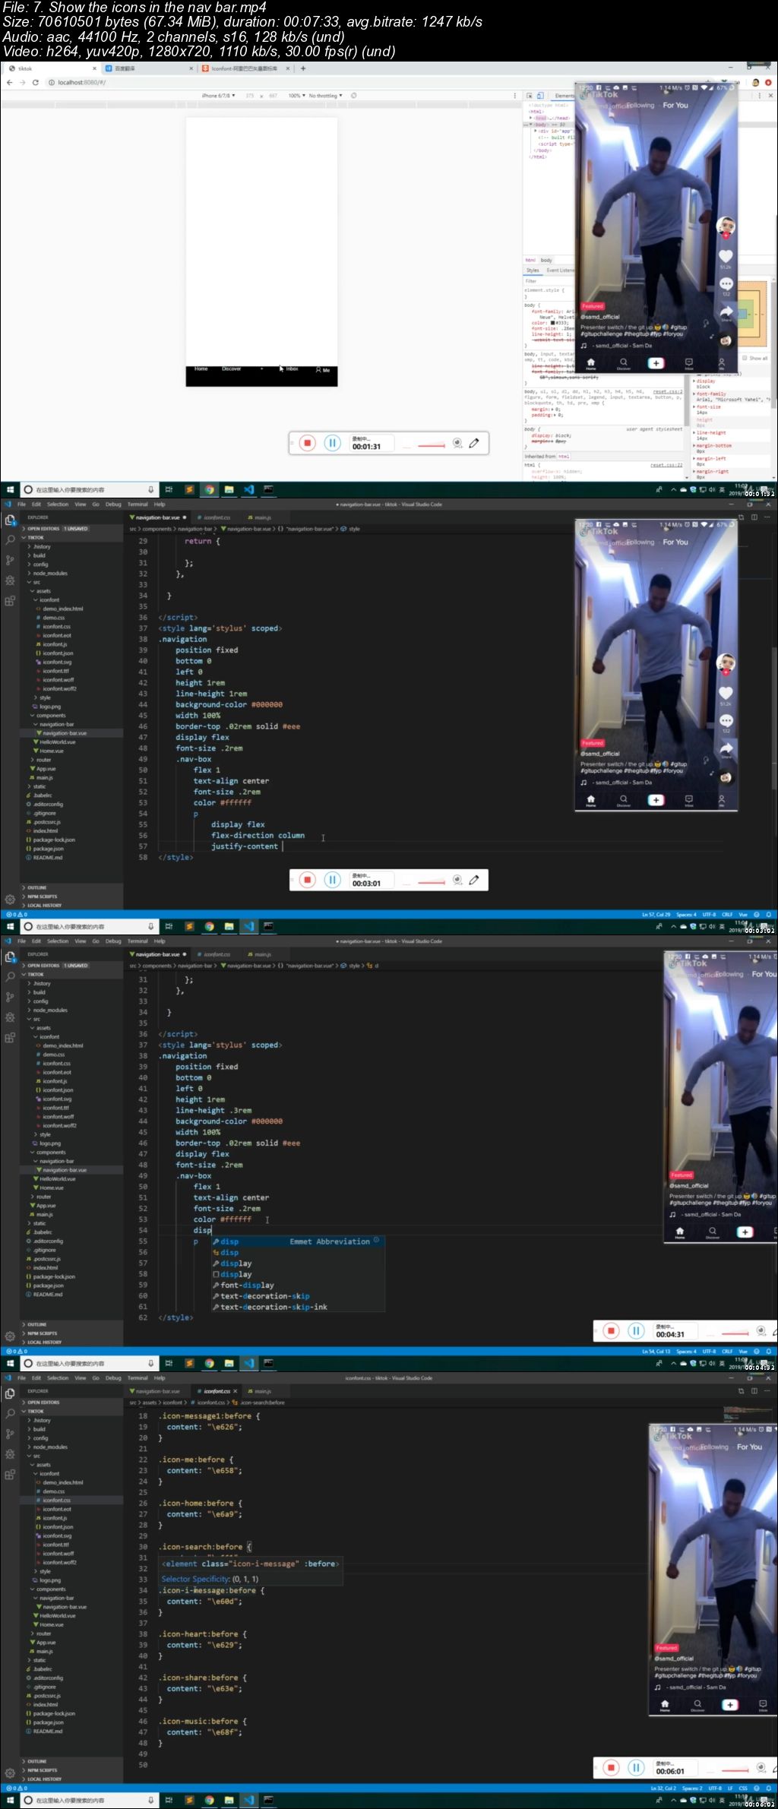The width and height of the screenshot is (778, 1809).
Task: Click the split editor icon in the 00:06:01 frame
Action: (x=754, y=1391)
